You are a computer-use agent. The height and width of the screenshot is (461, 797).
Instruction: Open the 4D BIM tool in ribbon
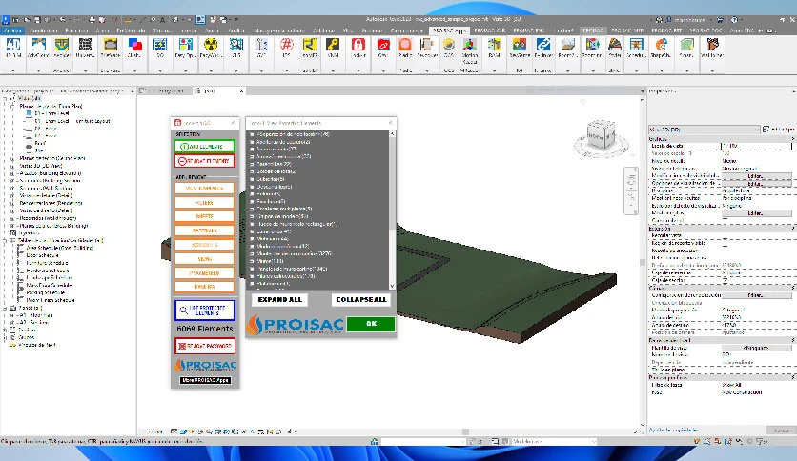(13, 48)
